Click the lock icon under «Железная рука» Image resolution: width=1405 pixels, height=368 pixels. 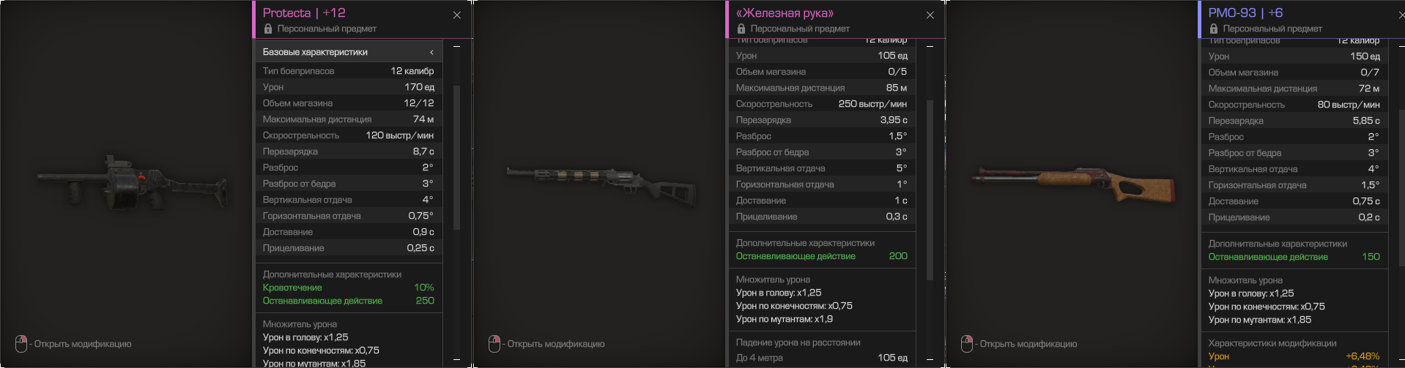(741, 29)
